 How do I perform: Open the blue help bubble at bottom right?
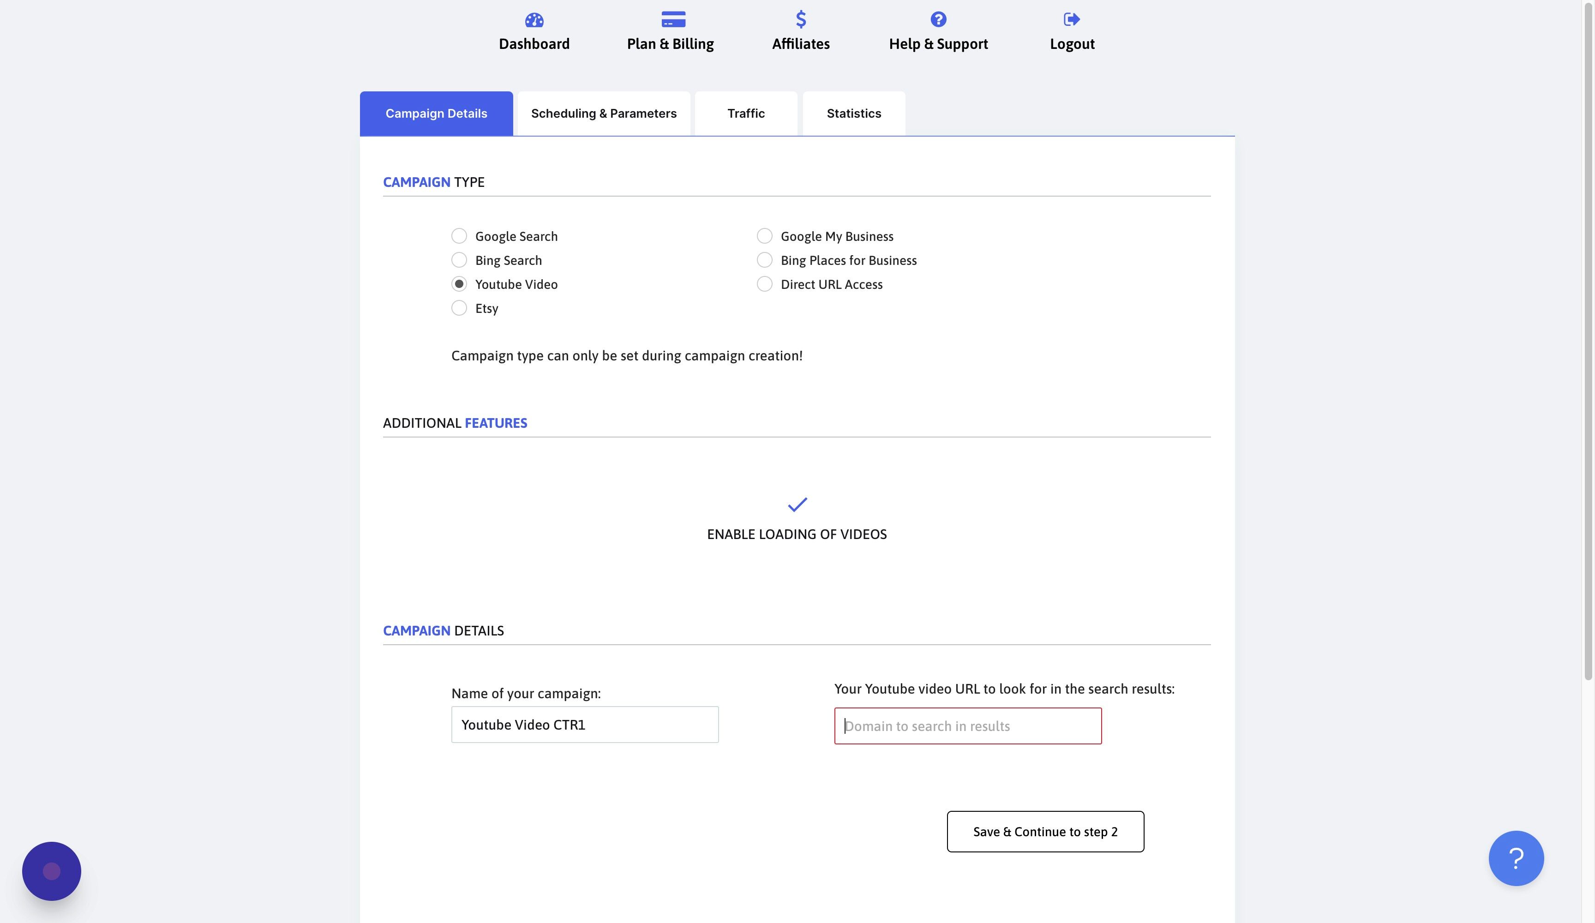click(x=1516, y=858)
